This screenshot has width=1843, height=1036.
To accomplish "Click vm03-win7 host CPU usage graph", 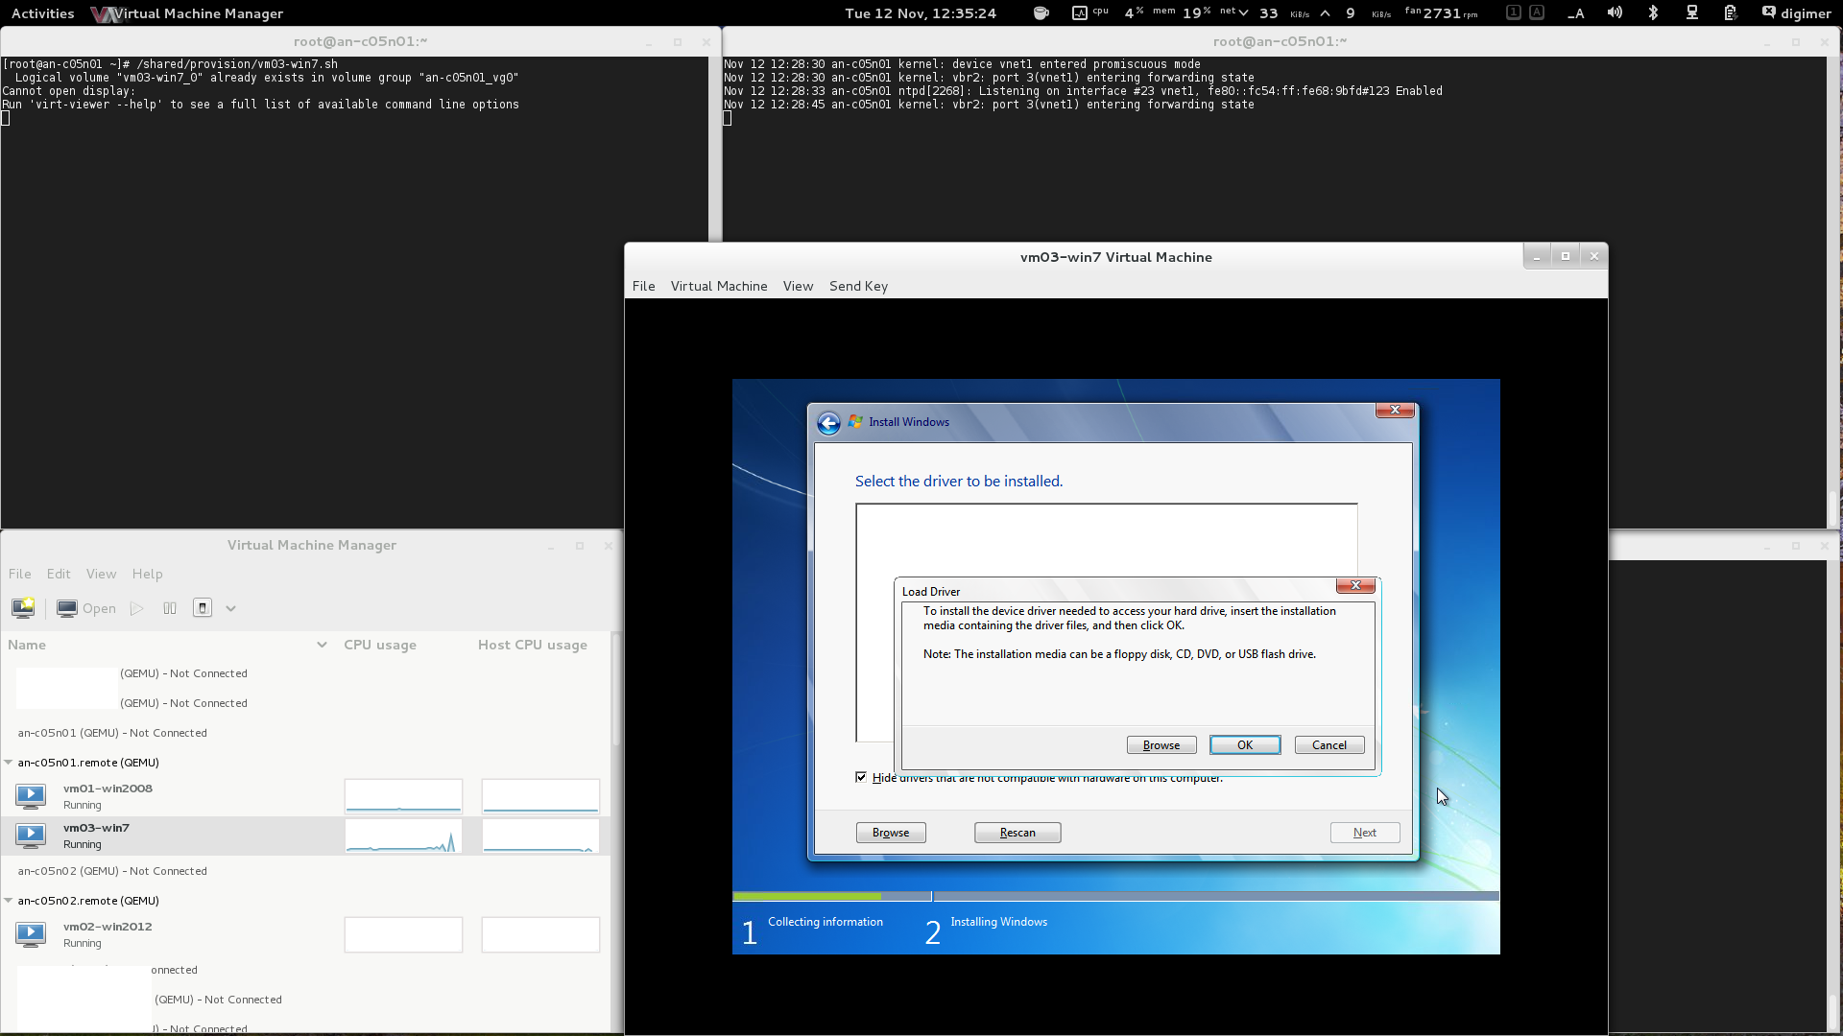I will pos(540,836).
